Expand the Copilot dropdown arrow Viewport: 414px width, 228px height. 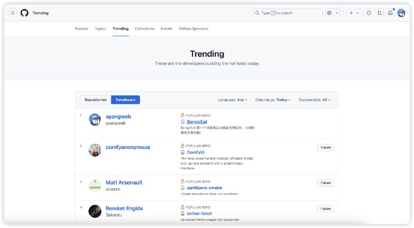point(337,13)
